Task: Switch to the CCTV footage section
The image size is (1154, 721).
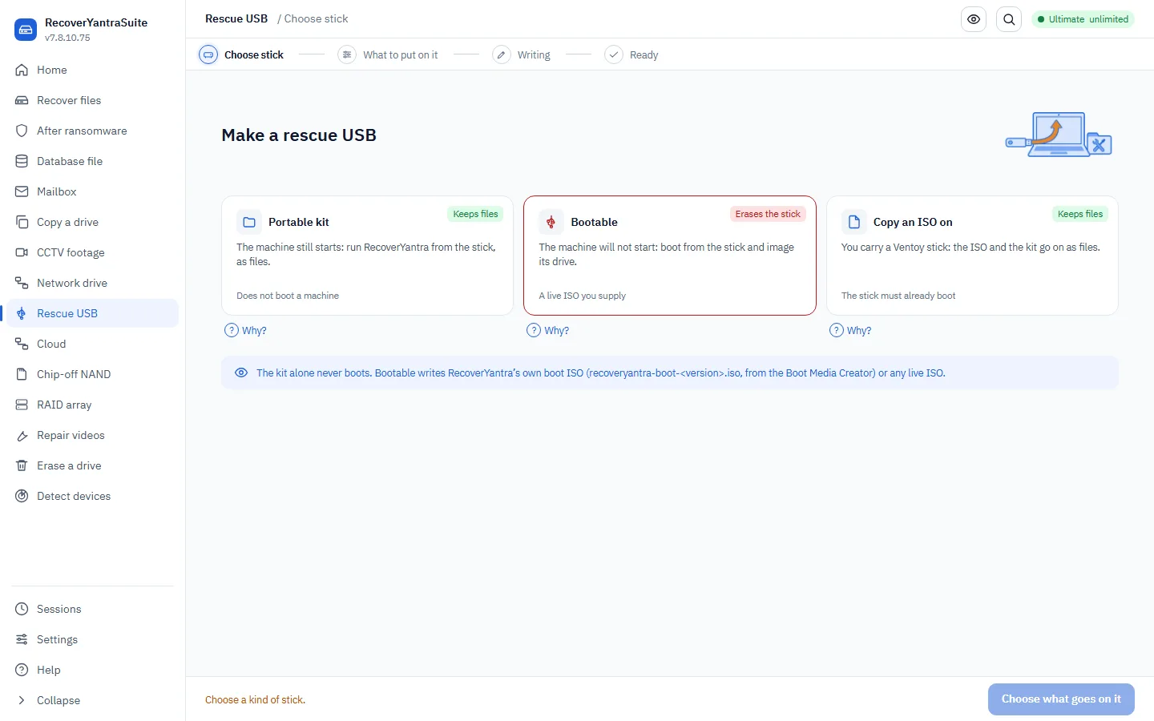Action: tap(92, 252)
